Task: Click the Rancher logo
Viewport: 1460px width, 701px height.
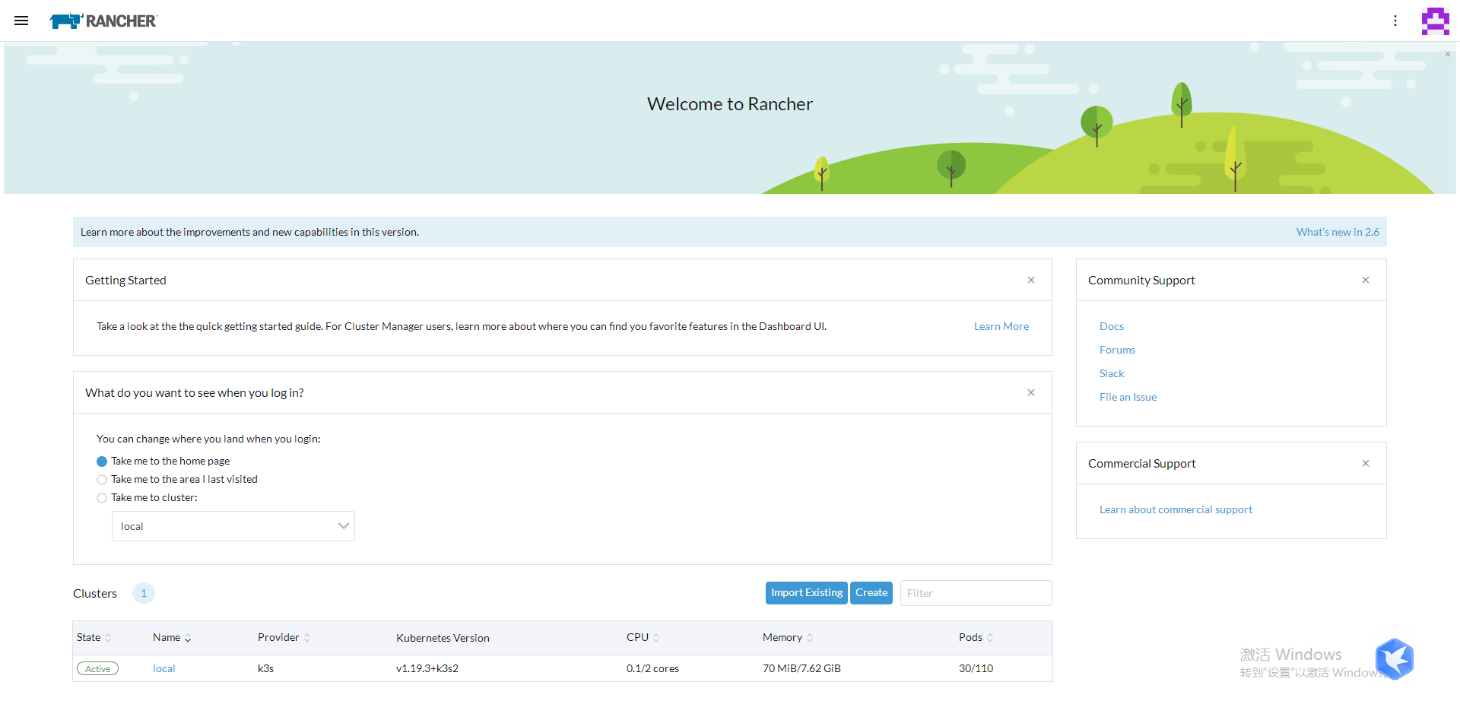Action: [103, 21]
